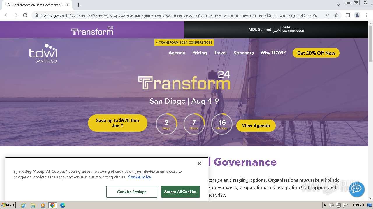Image resolution: width=373 pixels, height=209 pixels.
Task: Click the Hours countdown circle
Action: 194,124
